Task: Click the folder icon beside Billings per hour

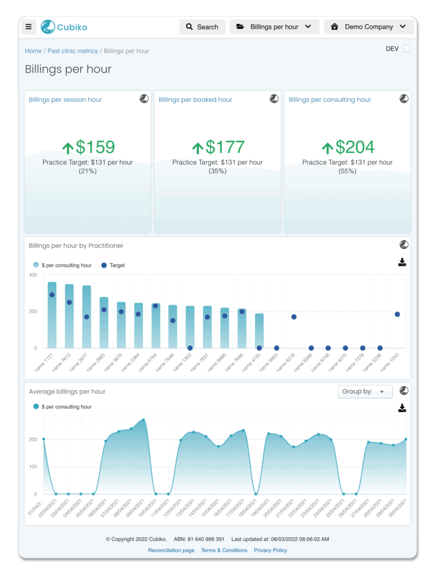Action: (x=240, y=26)
